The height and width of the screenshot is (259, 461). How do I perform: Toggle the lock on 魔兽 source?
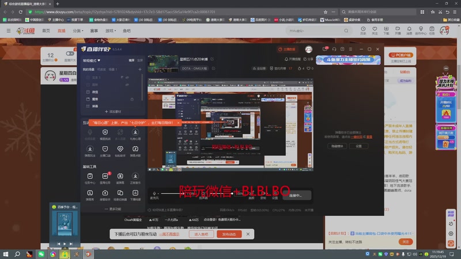(x=132, y=99)
